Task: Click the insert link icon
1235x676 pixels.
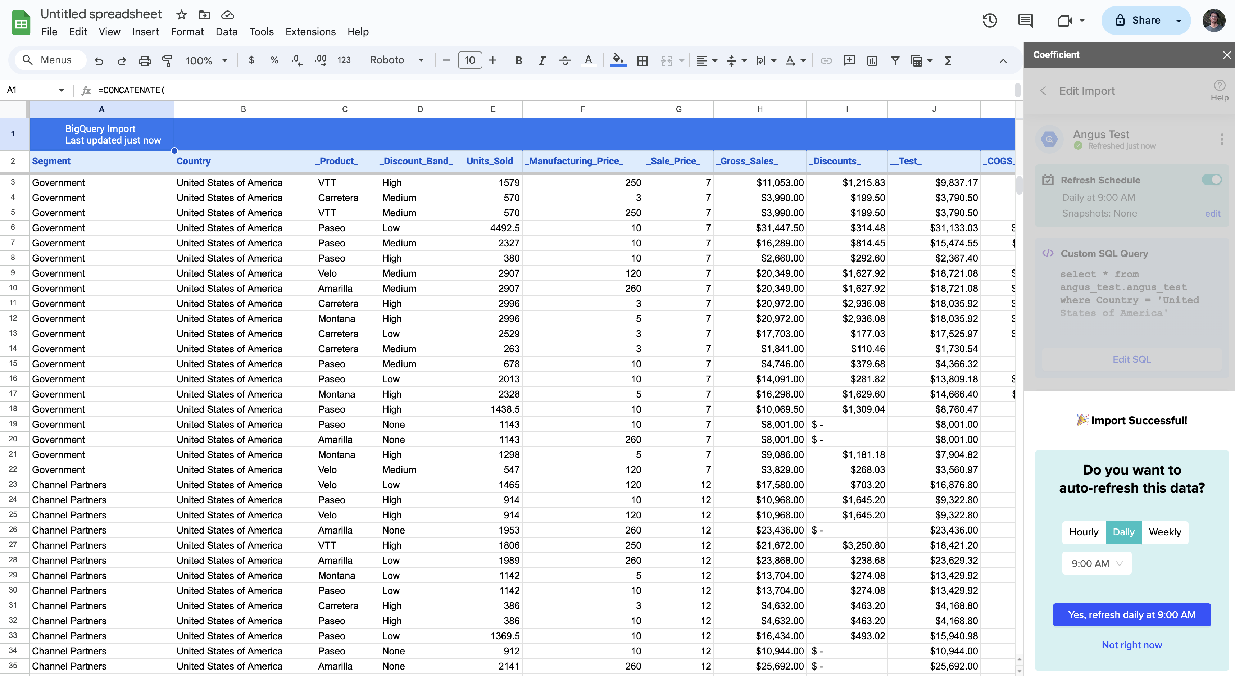Action: point(826,60)
